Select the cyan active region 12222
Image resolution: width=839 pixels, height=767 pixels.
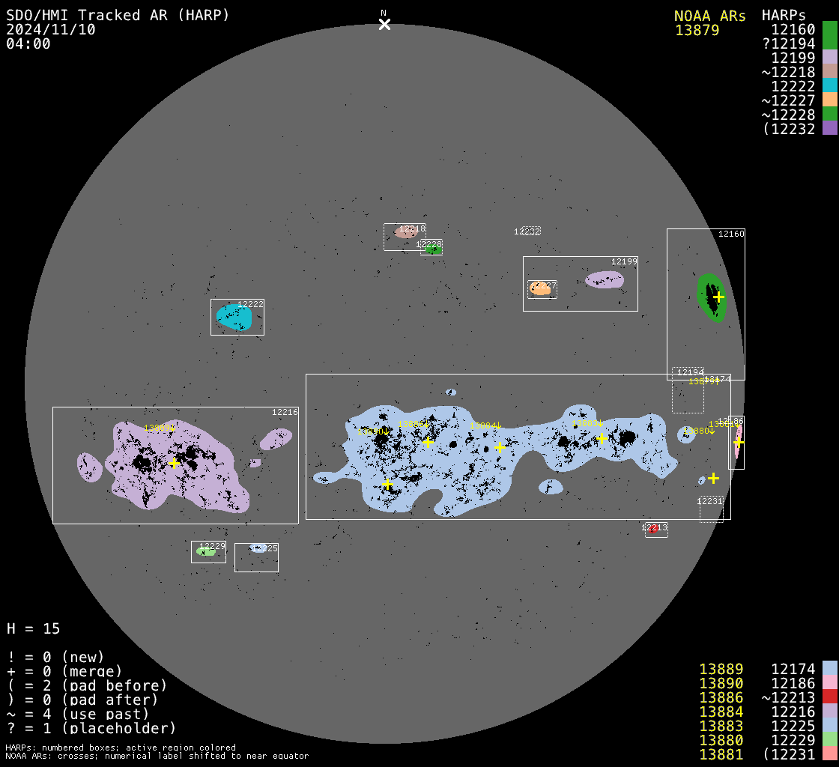click(232, 318)
